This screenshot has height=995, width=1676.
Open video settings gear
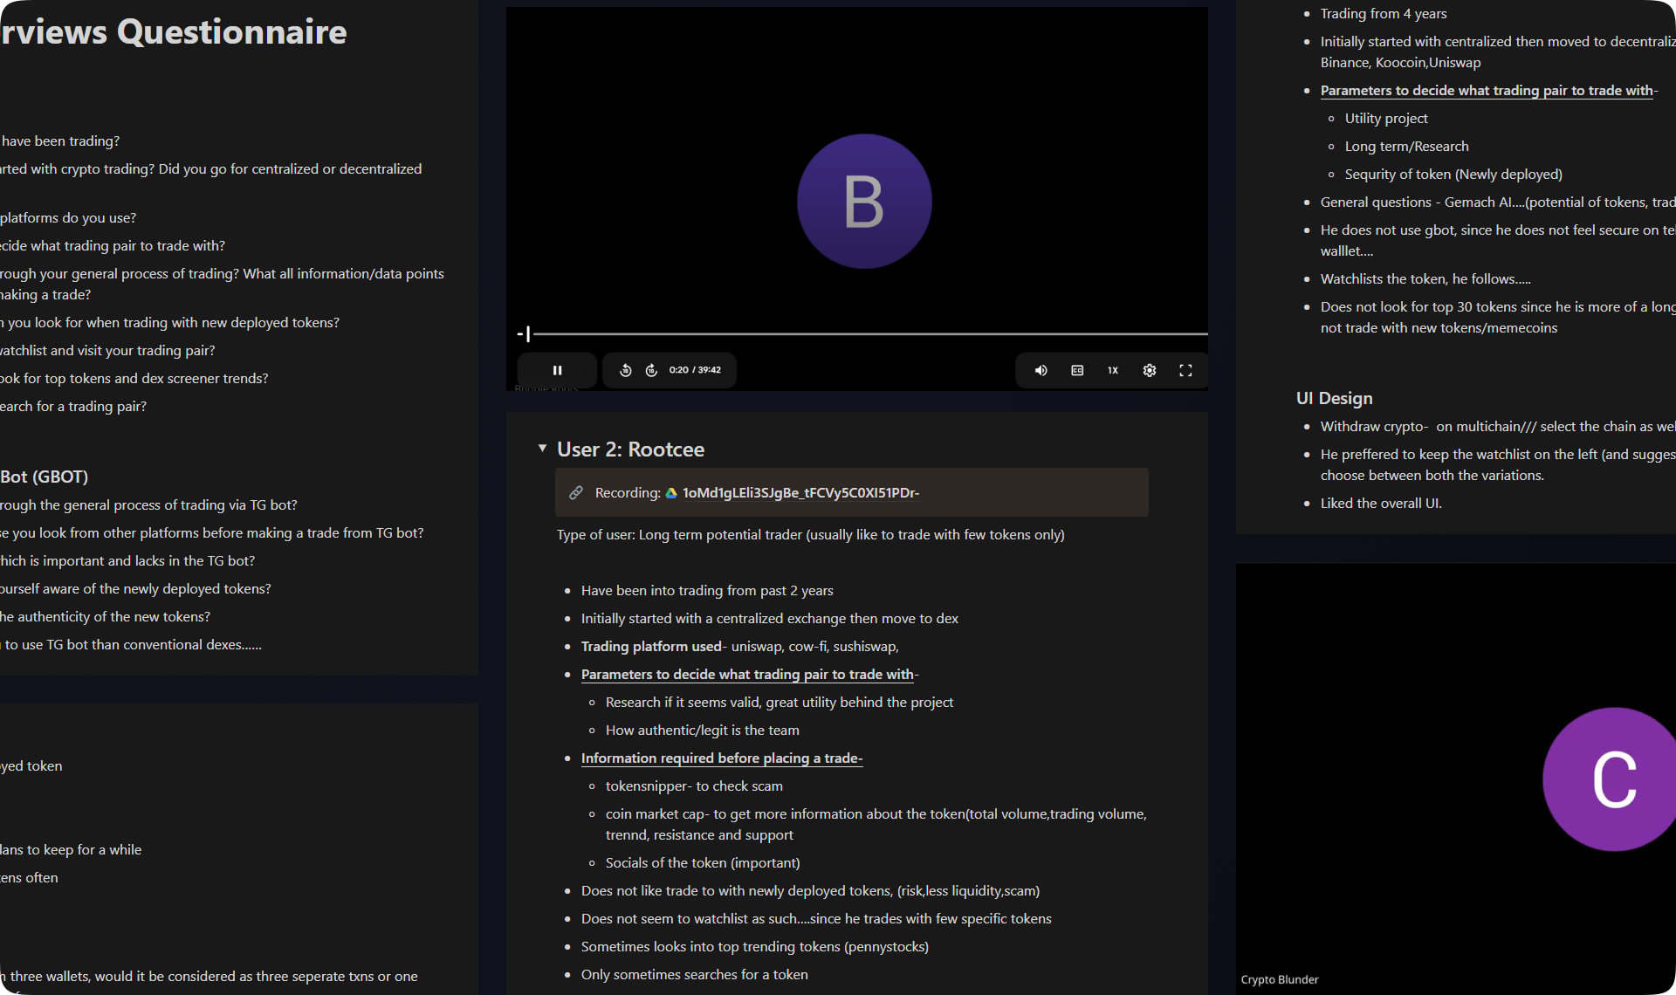pos(1150,370)
